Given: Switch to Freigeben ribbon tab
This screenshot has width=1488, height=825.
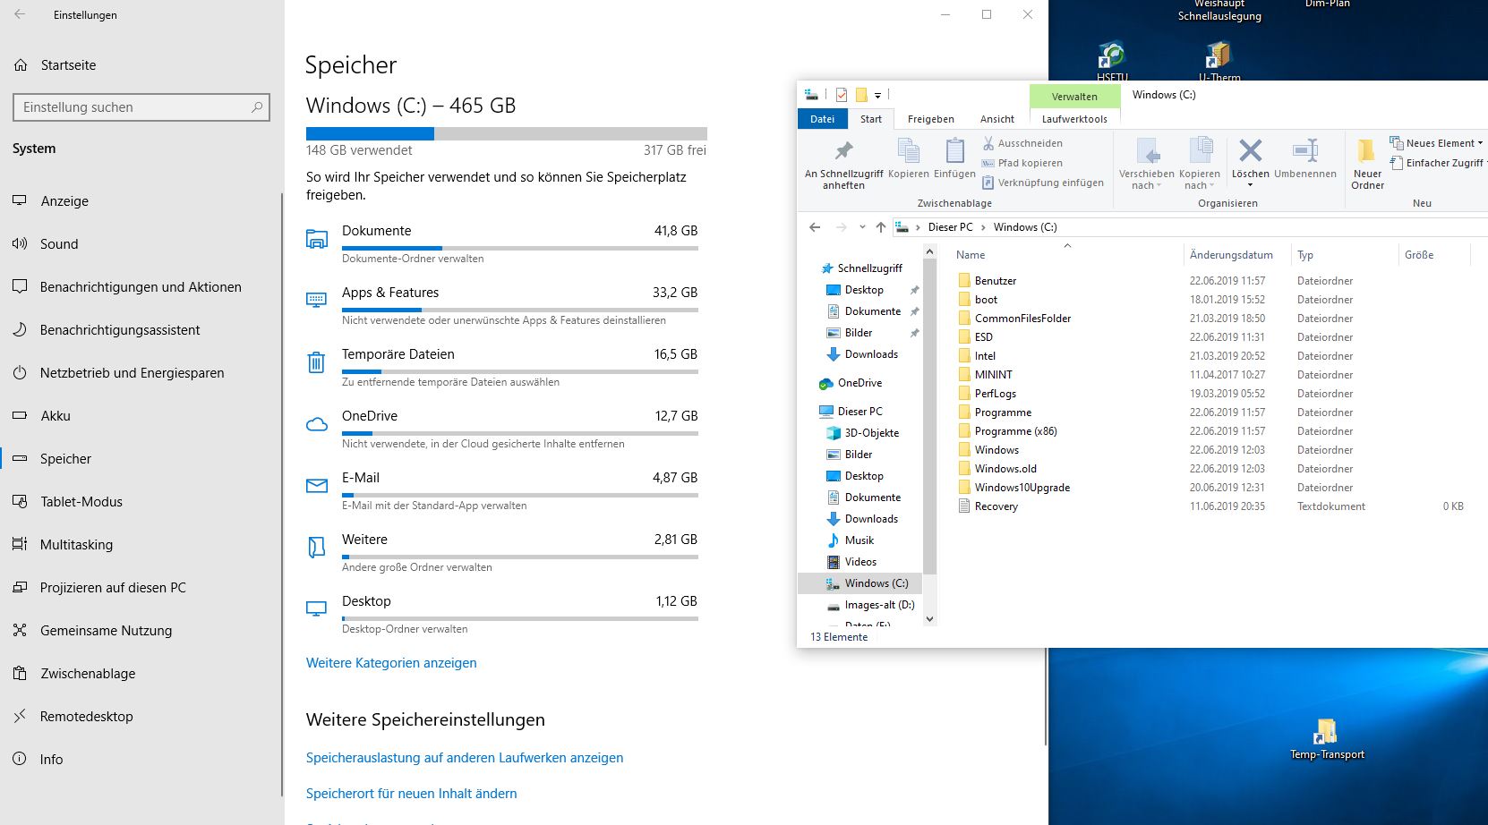Looking at the screenshot, I should pyautogui.click(x=931, y=119).
